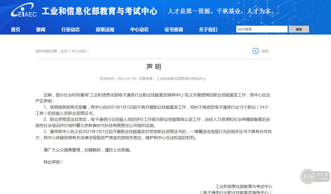
Task: Click the article title 声明
Action: click(154, 67)
